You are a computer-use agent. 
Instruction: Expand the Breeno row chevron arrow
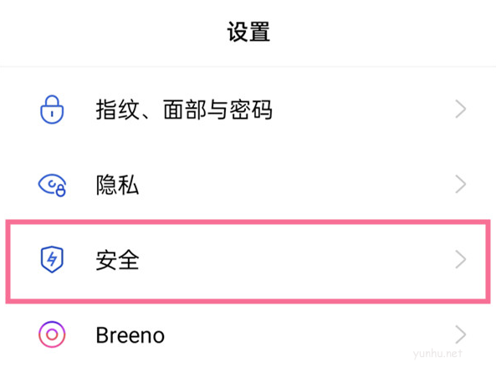point(461,334)
